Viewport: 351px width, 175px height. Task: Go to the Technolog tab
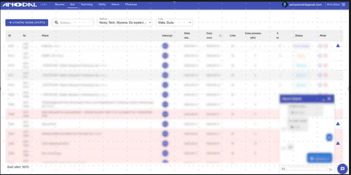click(87, 4)
